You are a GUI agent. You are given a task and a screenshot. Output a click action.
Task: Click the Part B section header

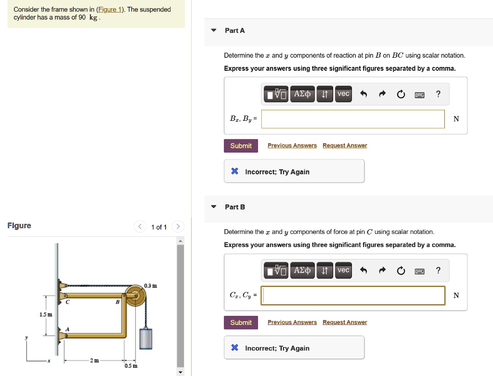click(235, 207)
